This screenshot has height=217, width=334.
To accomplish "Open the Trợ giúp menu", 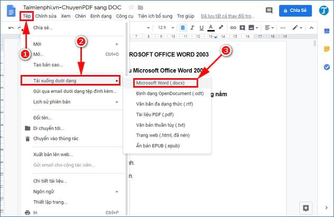I will click(185, 16).
